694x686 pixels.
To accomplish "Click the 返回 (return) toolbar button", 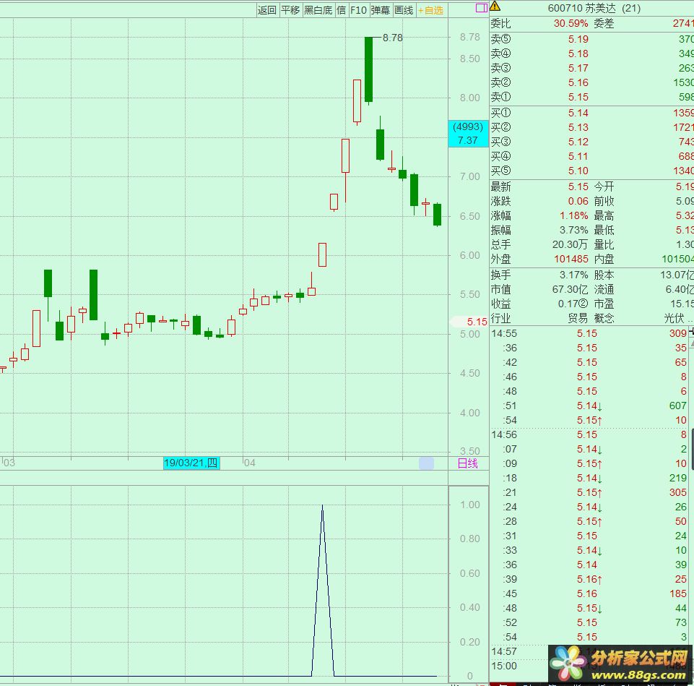I will 267,10.
